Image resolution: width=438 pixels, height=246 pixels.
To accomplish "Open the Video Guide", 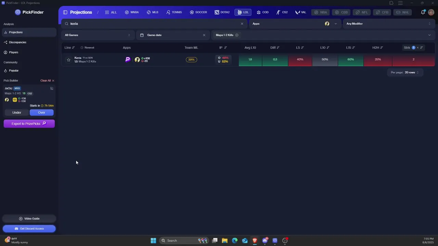I will pos(29,219).
